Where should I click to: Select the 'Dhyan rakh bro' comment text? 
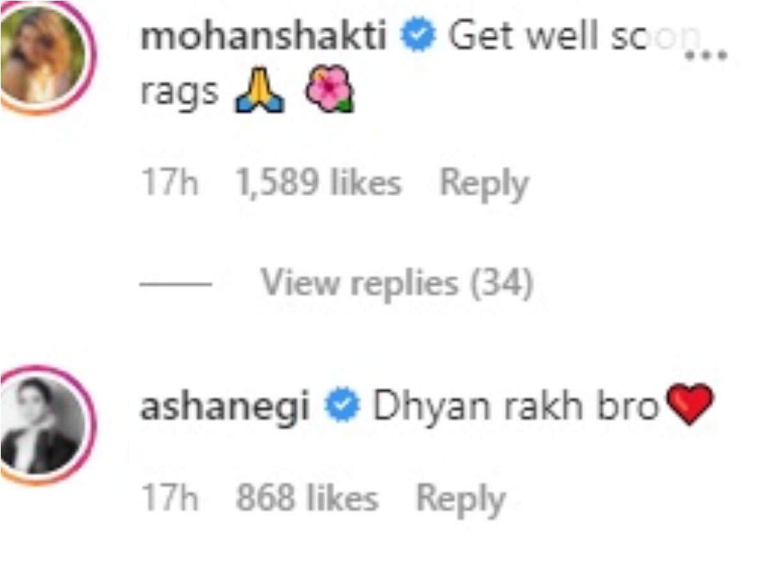(x=515, y=408)
